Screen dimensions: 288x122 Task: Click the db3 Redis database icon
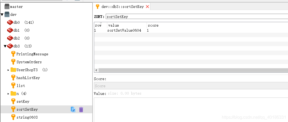coord(10,46)
